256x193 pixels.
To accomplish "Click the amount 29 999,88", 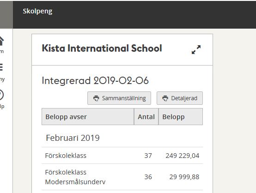I will pos(184,177).
